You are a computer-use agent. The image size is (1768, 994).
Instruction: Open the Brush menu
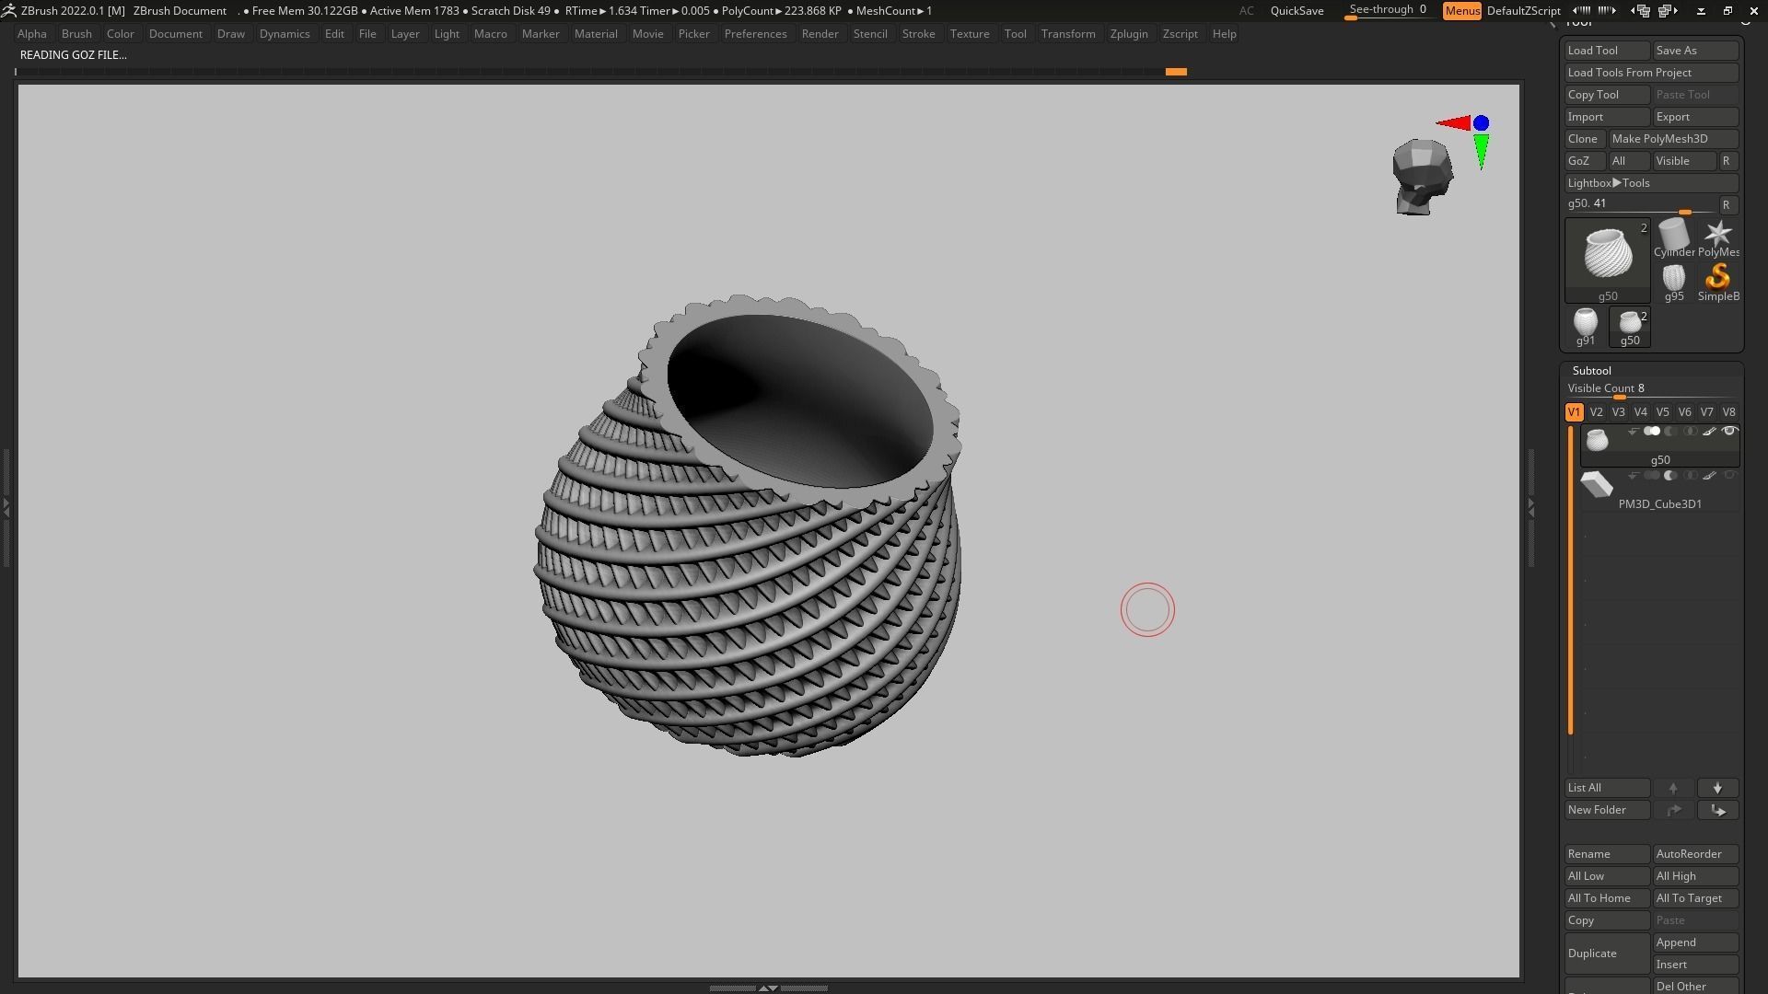(x=76, y=34)
